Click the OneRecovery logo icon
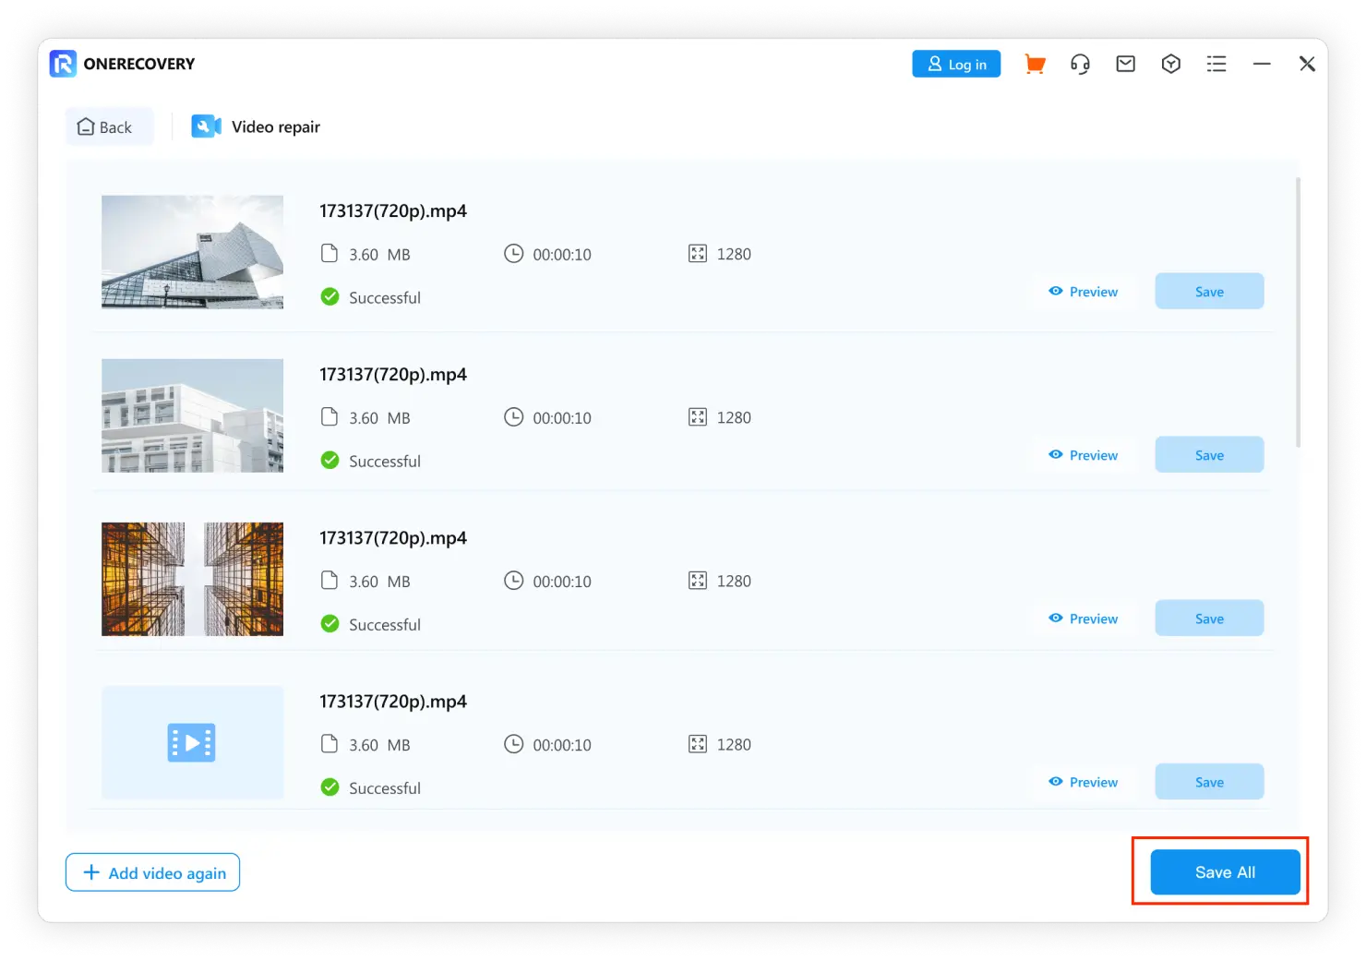 [63, 64]
